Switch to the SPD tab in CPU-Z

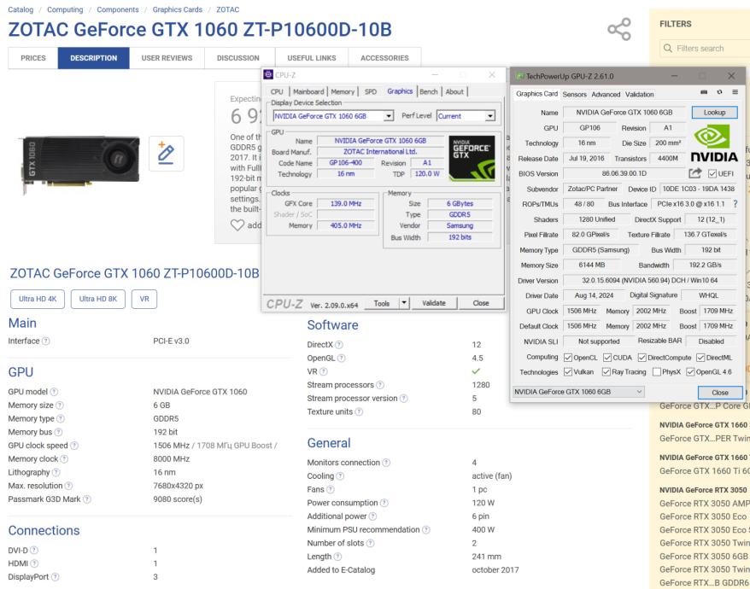pos(371,91)
